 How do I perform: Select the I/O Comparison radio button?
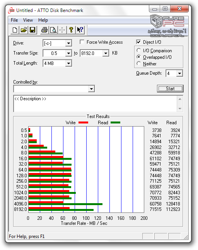pos(138,50)
